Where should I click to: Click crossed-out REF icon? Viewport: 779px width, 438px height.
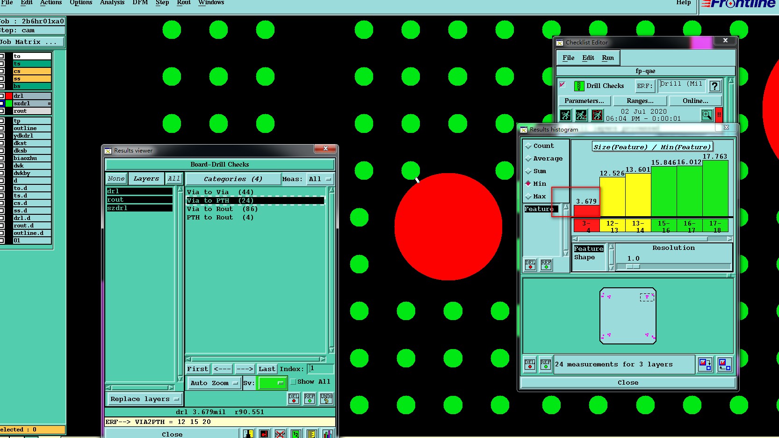(x=280, y=434)
